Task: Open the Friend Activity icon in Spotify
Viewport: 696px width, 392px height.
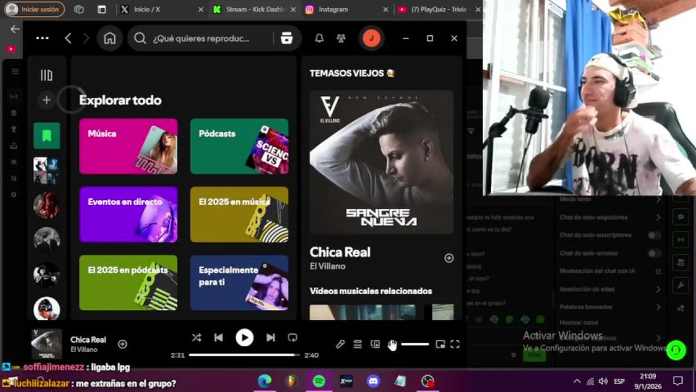Action: tap(341, 38)
